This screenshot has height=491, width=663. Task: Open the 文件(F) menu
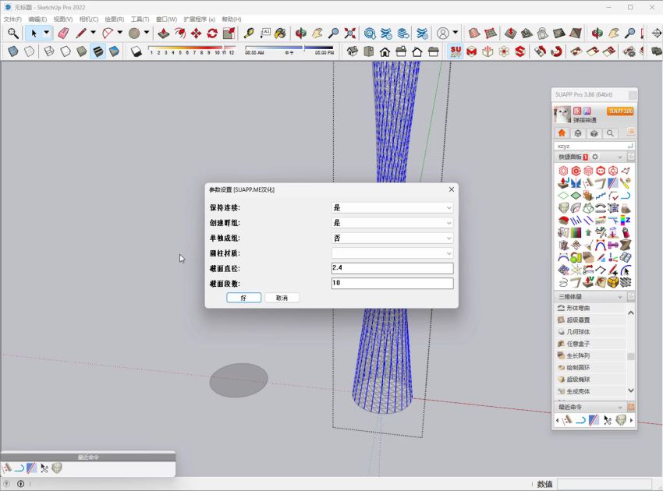click(x=12, y=19)
